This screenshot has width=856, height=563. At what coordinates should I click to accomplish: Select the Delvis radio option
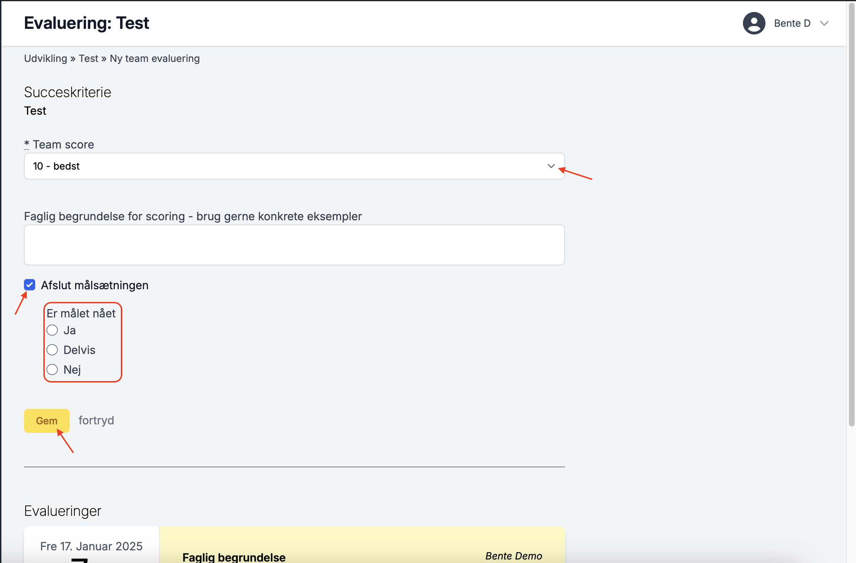52,350
